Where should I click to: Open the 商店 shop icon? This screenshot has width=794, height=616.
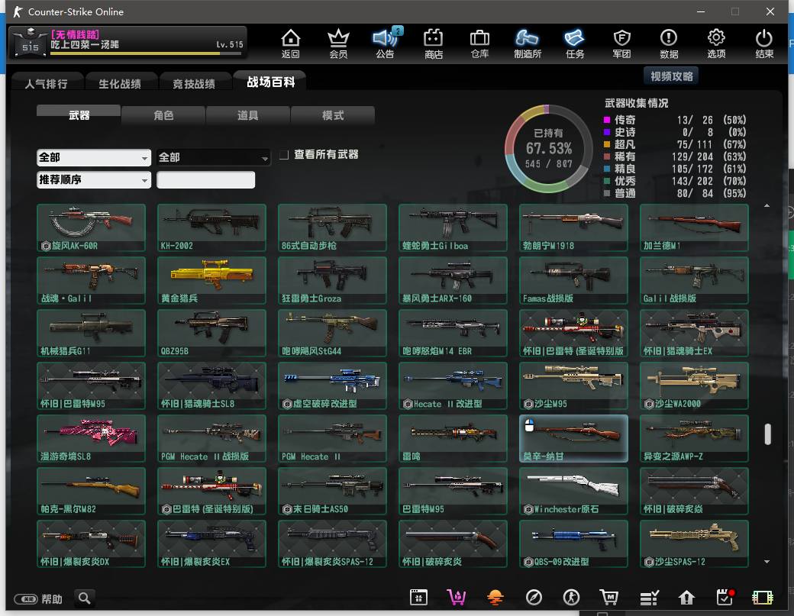point(434,43)
